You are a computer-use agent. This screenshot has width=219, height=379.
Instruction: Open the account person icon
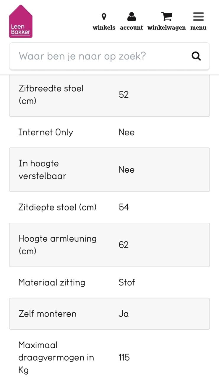click(x=132, y=17)
